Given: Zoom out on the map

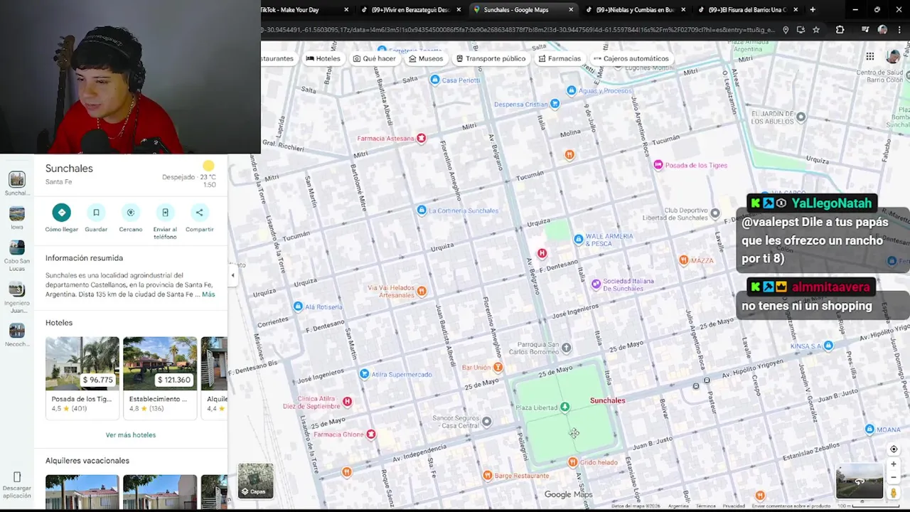Looking at the screenshot, I should point(894,477).
